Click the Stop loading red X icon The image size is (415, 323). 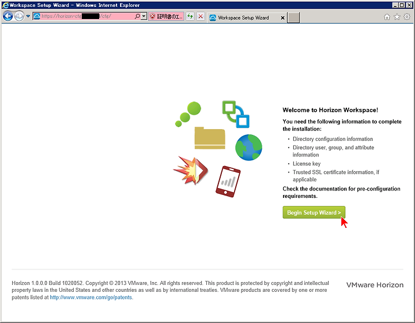201,16
